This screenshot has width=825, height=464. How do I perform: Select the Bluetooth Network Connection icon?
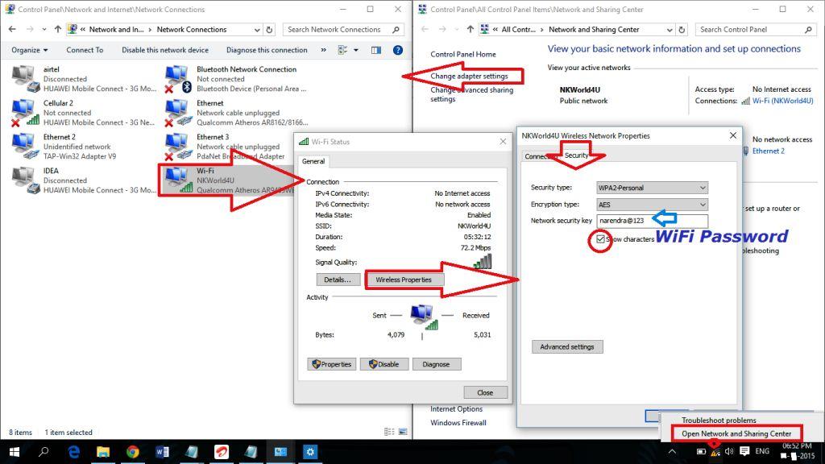pyautogui.click(x=178, y=79)
